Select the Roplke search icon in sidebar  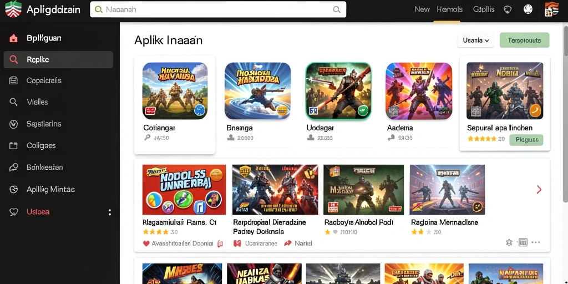pyautogui.click(x=13, y=60)
